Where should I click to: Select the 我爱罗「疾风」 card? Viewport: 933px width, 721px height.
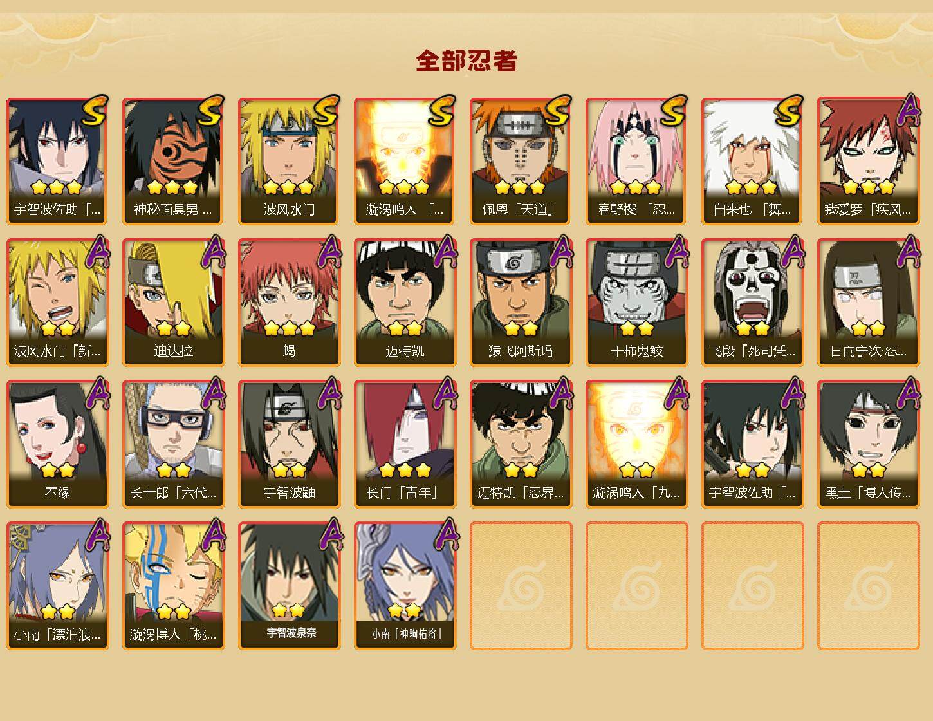click(868, 161)
